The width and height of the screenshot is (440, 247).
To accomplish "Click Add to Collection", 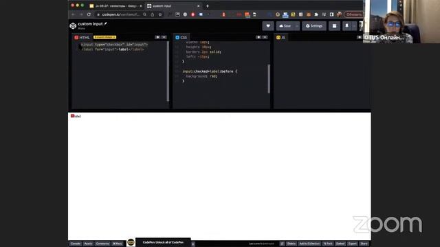I will 309,244.
